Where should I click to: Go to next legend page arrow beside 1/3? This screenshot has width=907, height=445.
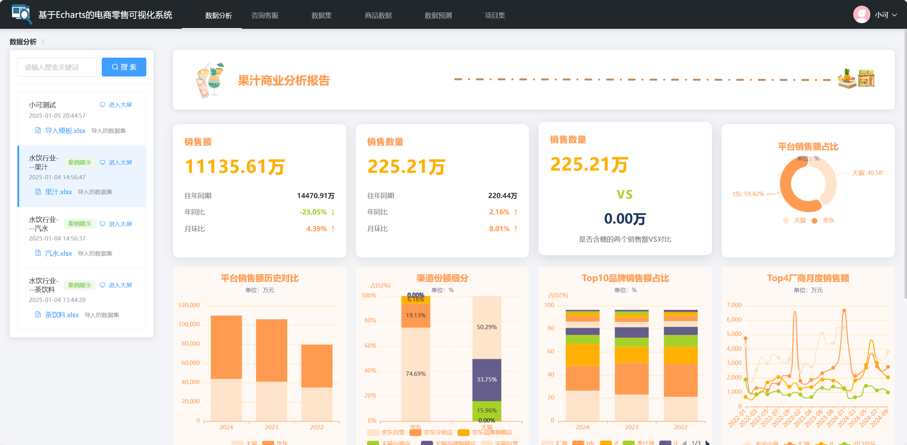pyautogui.click(x=707, y=443)
